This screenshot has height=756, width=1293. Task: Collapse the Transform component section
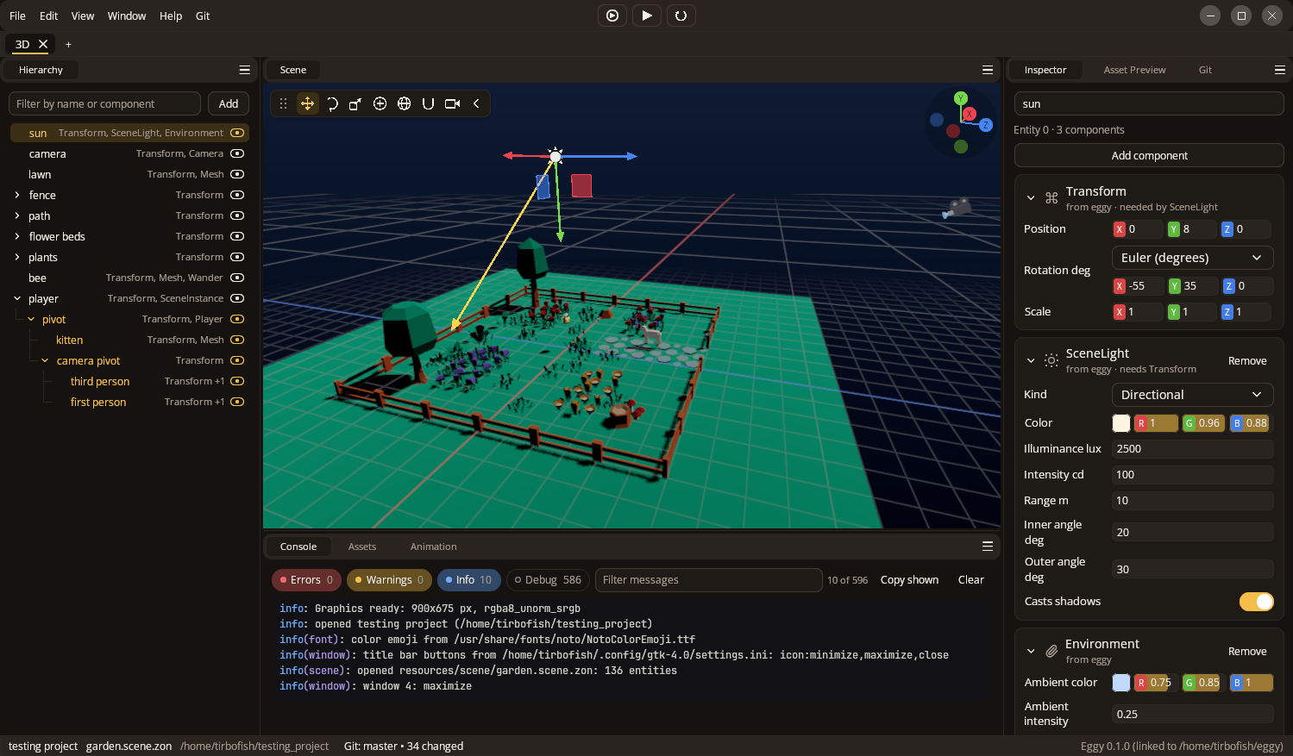pyautogui.click(x=1031, y=198)
